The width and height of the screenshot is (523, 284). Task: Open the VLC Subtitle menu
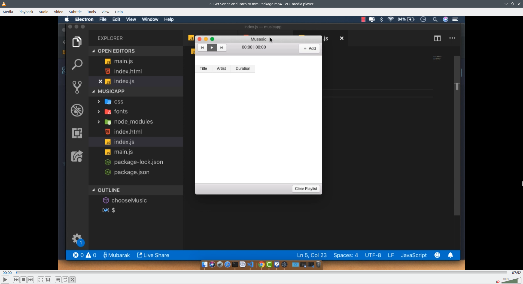tap(75, 12)
